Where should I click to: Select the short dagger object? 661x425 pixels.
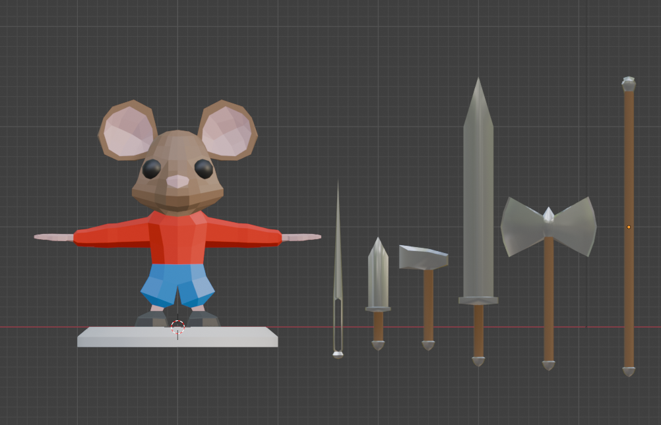pos(378,294)
